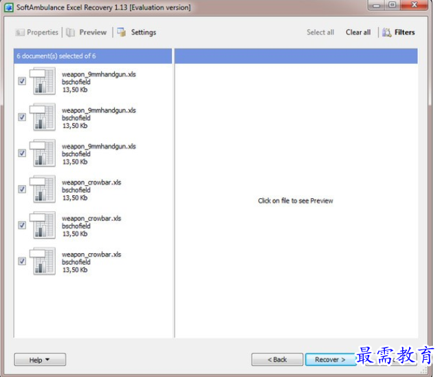The height and width of the screenshot is (377, 440).
Task: Uncheck the last weapon_crowbar.xls checkbox
Action: click(x=22, y=261)
